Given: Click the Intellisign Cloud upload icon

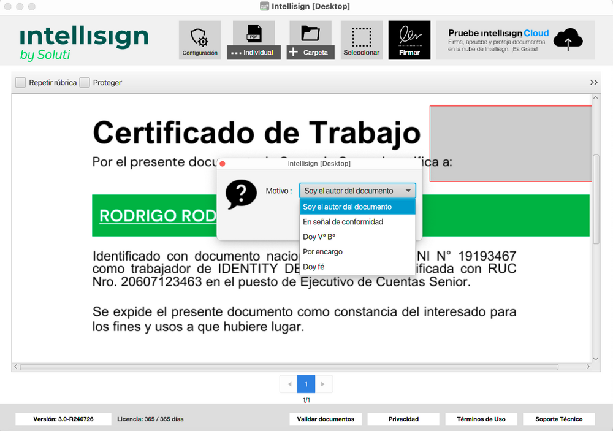Looking at the screenshot, I should pyautogui.click(x=568, y=40).
